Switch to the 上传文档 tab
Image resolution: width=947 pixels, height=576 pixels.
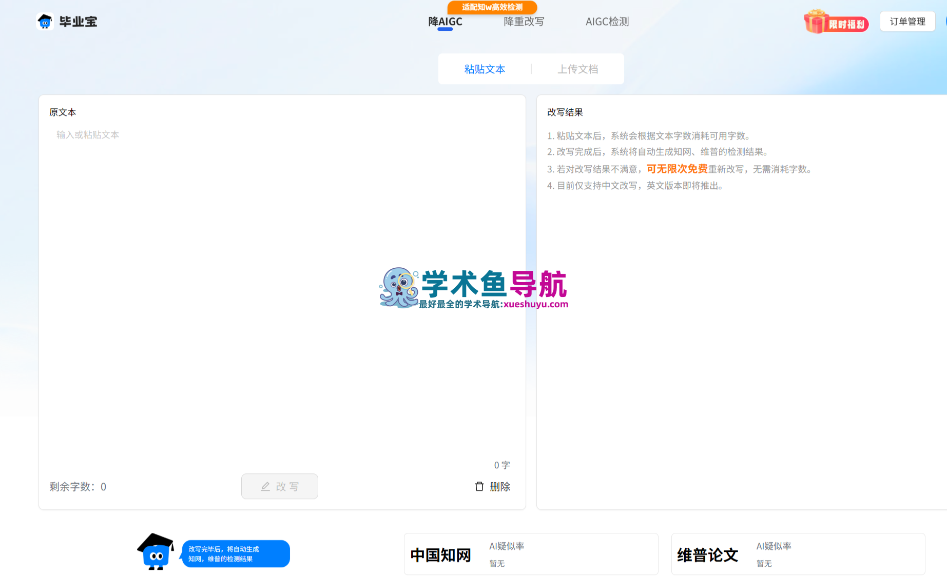(x=578, y=69)
